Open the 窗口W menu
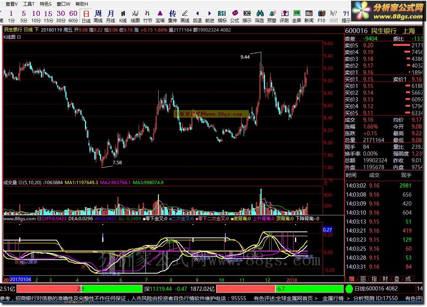This screenshot has height=307, width=427. click(64, 4)
